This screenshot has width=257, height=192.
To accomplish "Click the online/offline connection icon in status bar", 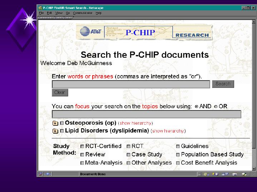I will pos(48,174).
